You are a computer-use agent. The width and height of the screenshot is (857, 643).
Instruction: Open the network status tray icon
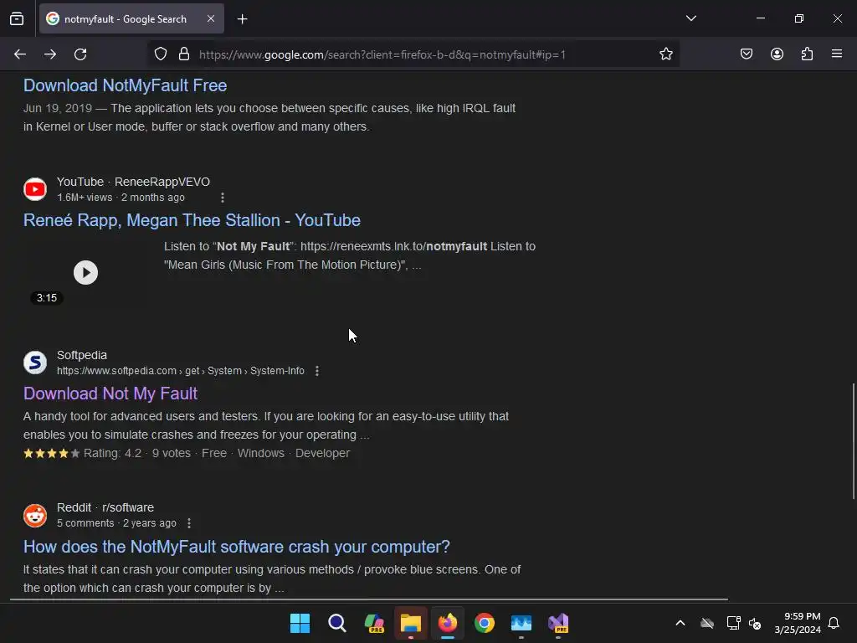click(x=733, y=623)
